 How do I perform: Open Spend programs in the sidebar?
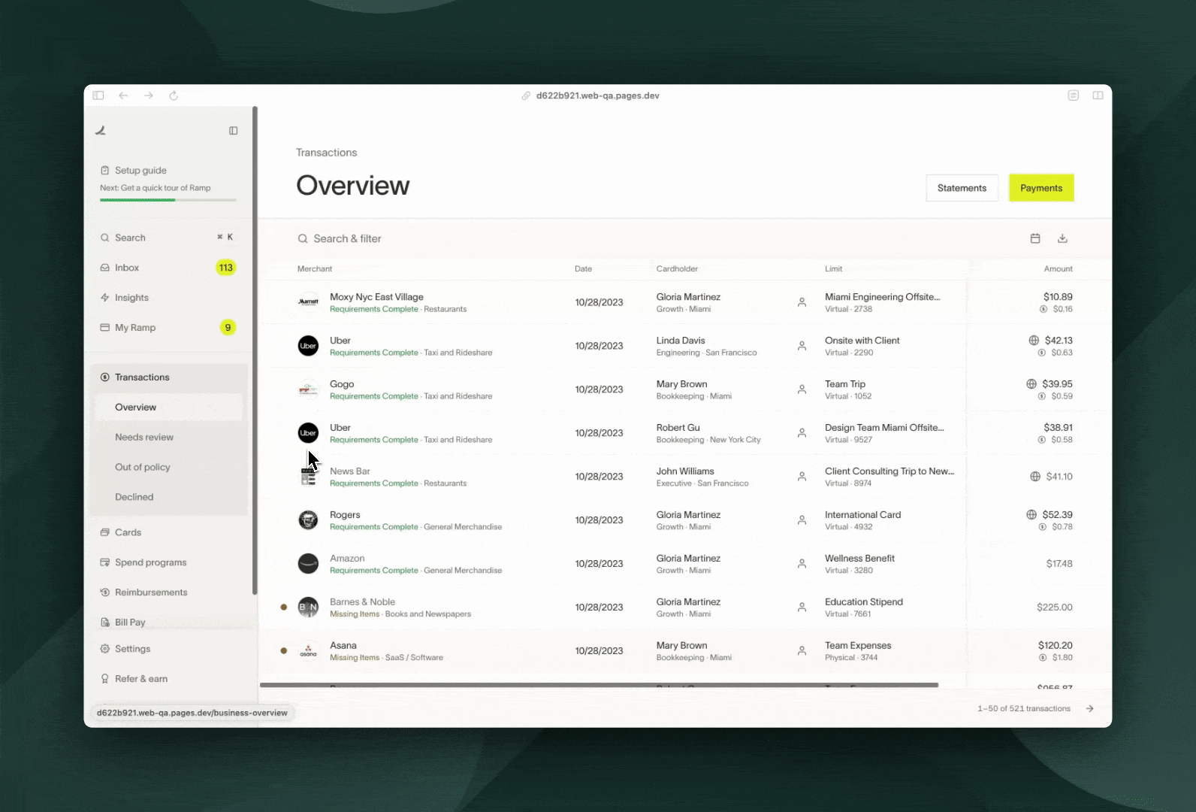pyautogui.click(x=168, y=562)
